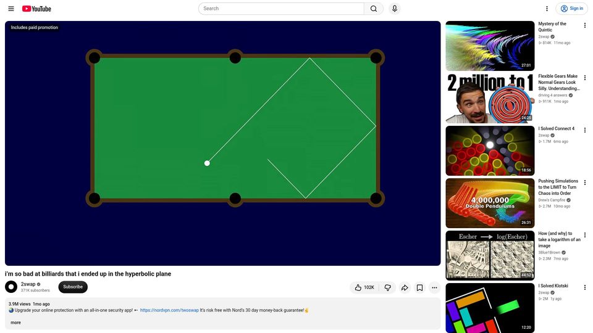The width and height of the screenshot is (593, 333).
Task: Click title 'Pushing Simulations to the LIMIT'
Action: point(558,187)
